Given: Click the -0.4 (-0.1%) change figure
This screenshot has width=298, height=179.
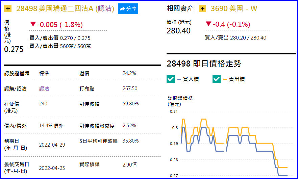Looking at the screenshot, I should [231, 24].
